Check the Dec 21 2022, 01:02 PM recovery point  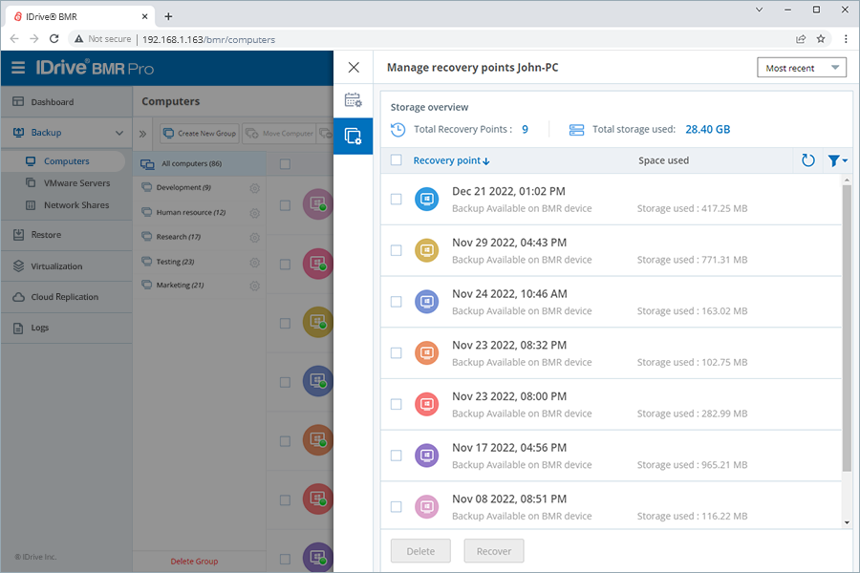coord(396,199)
